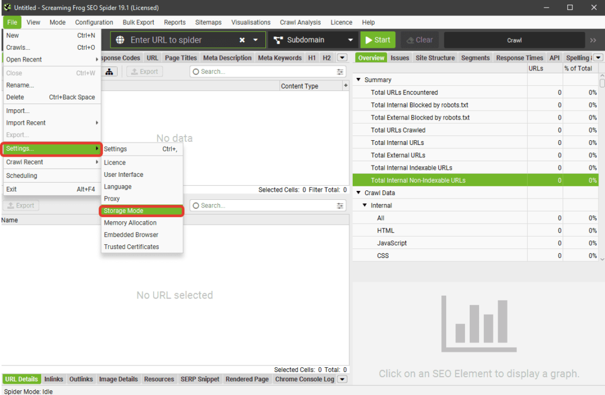Image resolution: width=605 pixels, height=395 pixels.
Task: Open the Meta Description tab
Action: pyautogui.click(x=227, y=58)
